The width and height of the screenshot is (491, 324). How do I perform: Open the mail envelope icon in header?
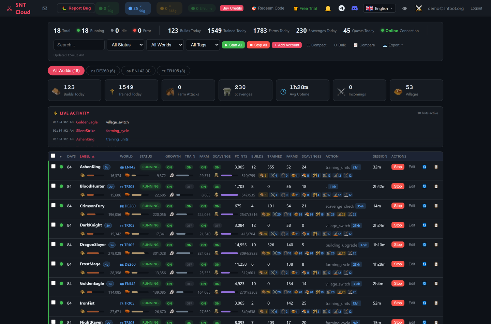tap(45, 8)
